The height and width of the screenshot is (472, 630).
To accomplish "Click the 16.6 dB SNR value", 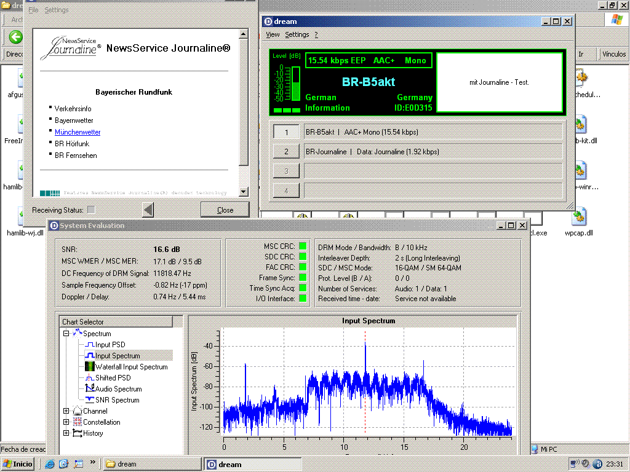I will click(x=167, y=250).
